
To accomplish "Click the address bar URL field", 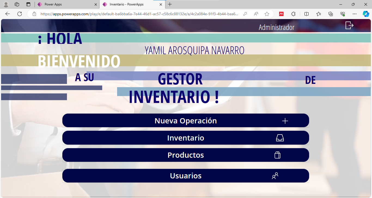I will click(x=139, y=14).
